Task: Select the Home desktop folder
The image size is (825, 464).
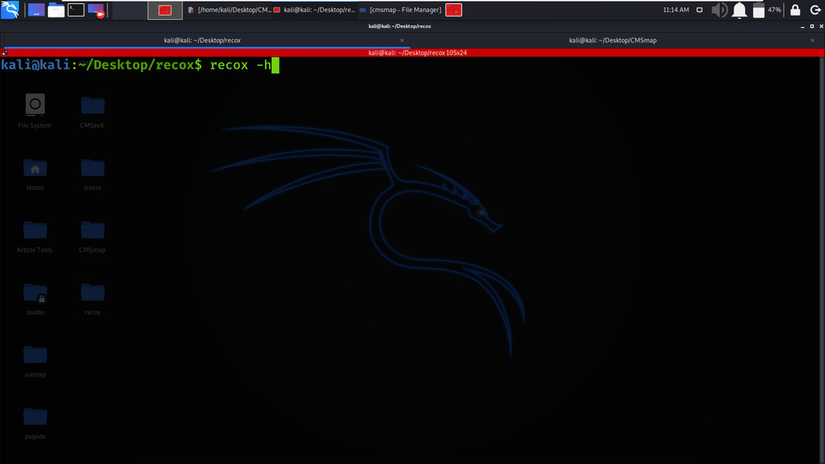Action: click(35, 174)
